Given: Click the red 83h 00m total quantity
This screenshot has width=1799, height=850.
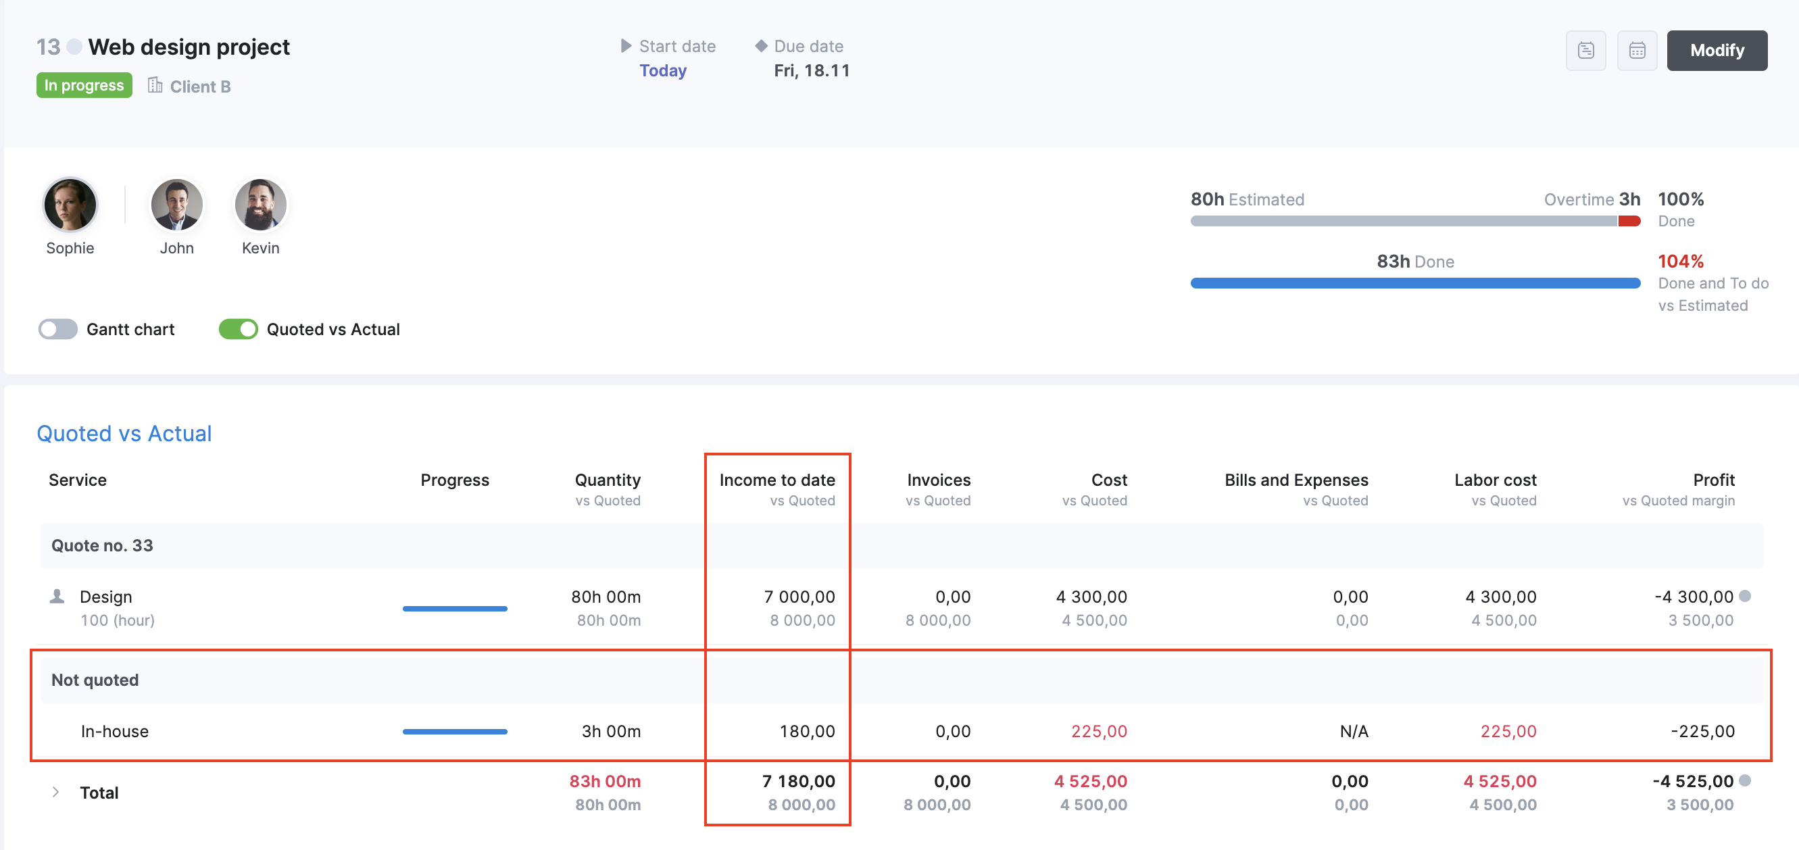Looking at the screenshot, I should pos(605,781).
